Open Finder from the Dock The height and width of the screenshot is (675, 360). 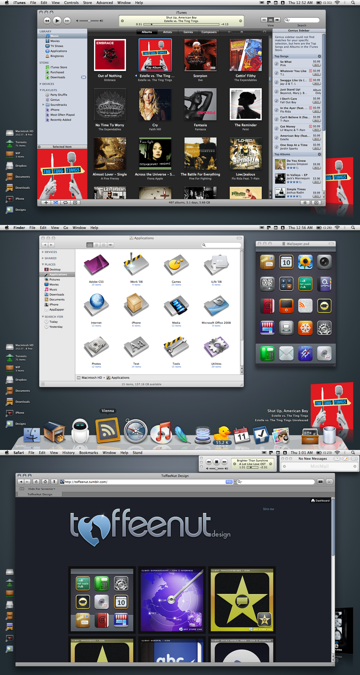[32, 435]
